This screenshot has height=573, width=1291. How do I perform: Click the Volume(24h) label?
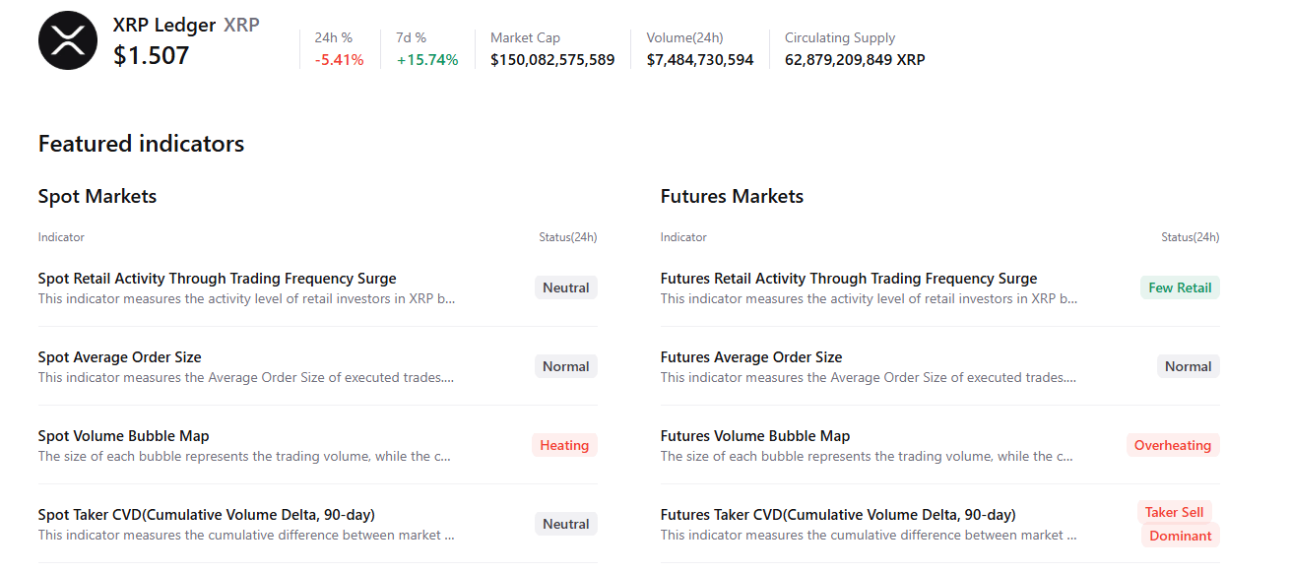tap(685, 37)
